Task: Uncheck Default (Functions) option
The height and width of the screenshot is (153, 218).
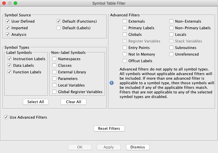Action: point(59,21)
